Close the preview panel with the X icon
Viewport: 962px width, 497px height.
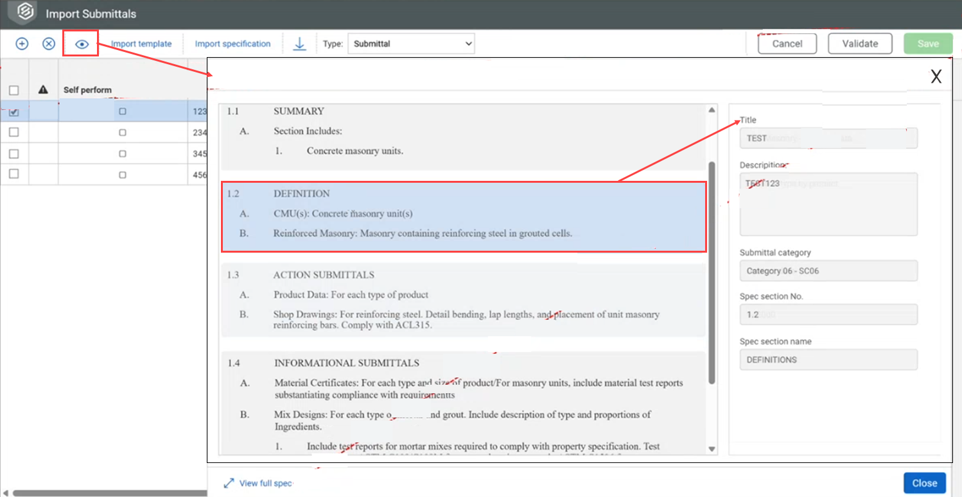(936, 77)
